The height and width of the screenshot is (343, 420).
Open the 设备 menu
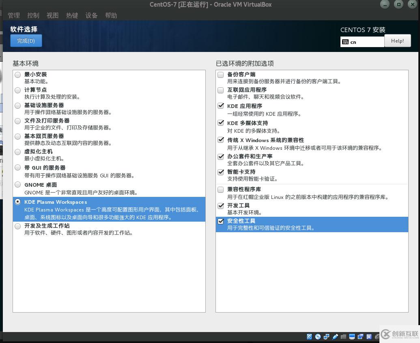pyautogui.click(x=91, y=15)
